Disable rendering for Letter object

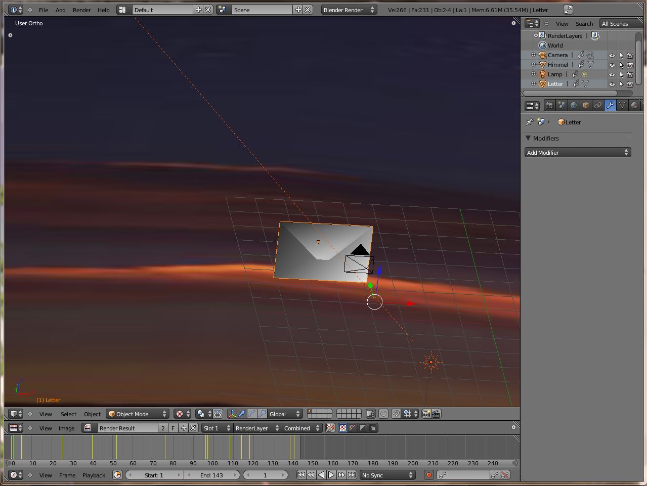[630, 84]
